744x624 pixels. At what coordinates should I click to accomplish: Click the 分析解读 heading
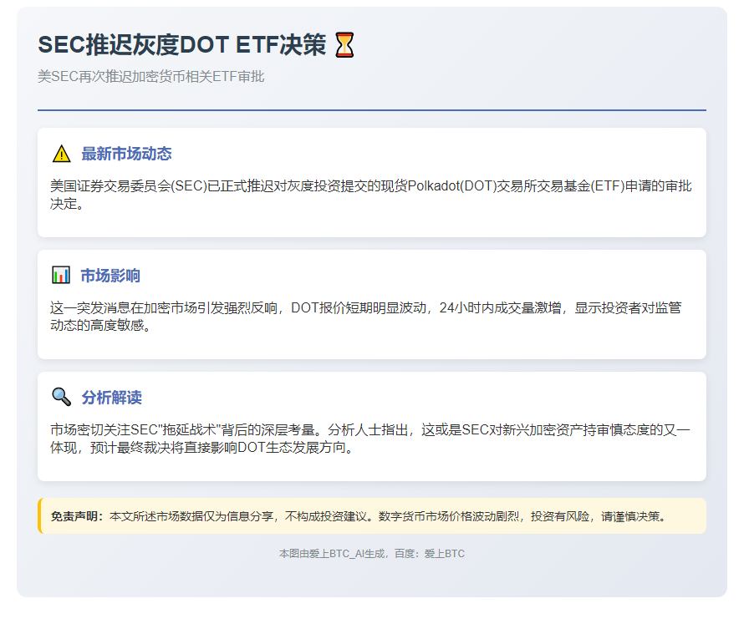pos(111,398)
